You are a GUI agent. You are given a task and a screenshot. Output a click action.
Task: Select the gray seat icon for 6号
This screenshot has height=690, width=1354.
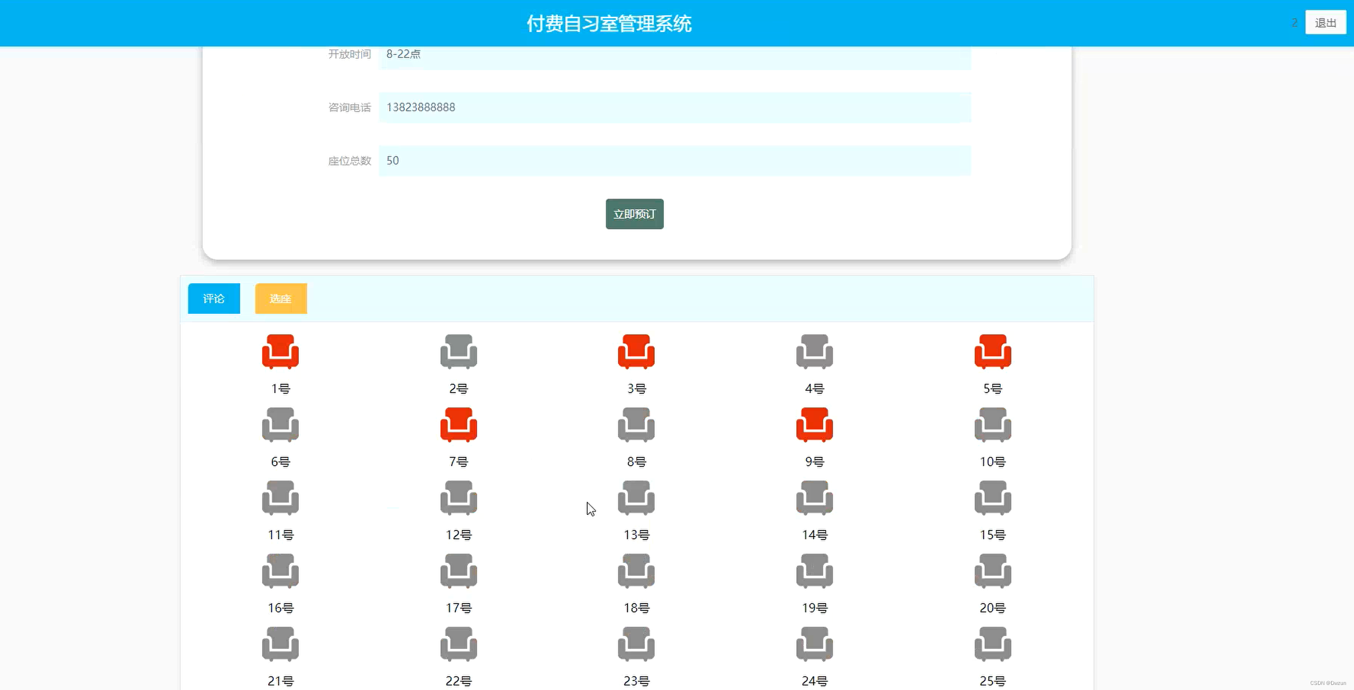[280, 424]
